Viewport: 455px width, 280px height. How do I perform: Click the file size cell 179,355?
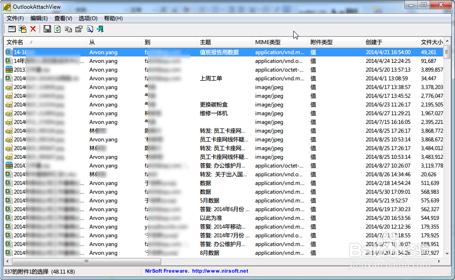coord(430,227)
